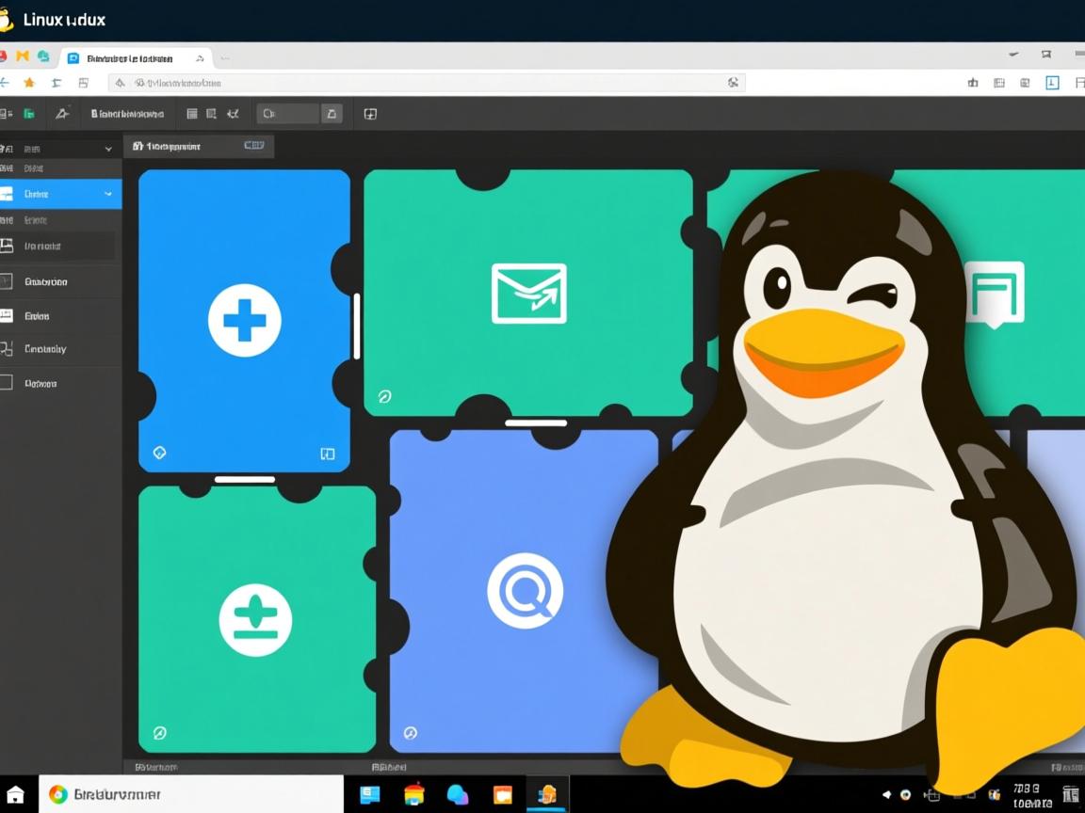Open the dropdown on the blue sidebar item
Screen dimensions: 1085x813
(x=107, y=194)
